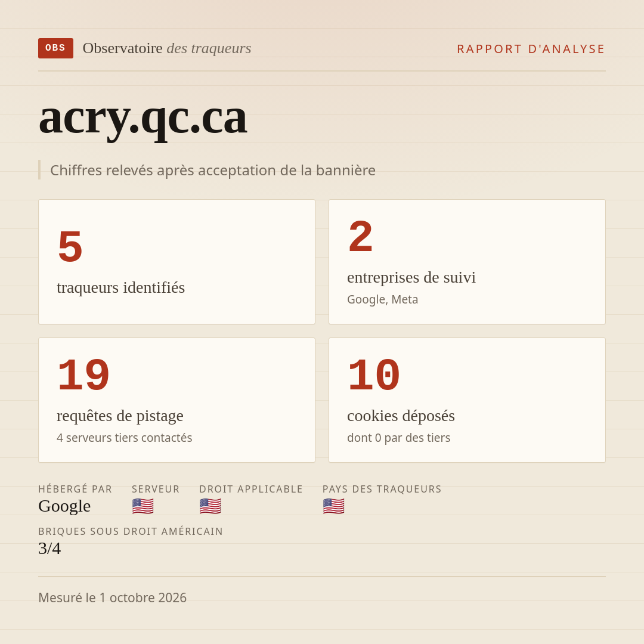This screenshot has width=644, height=644.
Task: Click the 'Google, Meta' company list
Action: point(382,299)
